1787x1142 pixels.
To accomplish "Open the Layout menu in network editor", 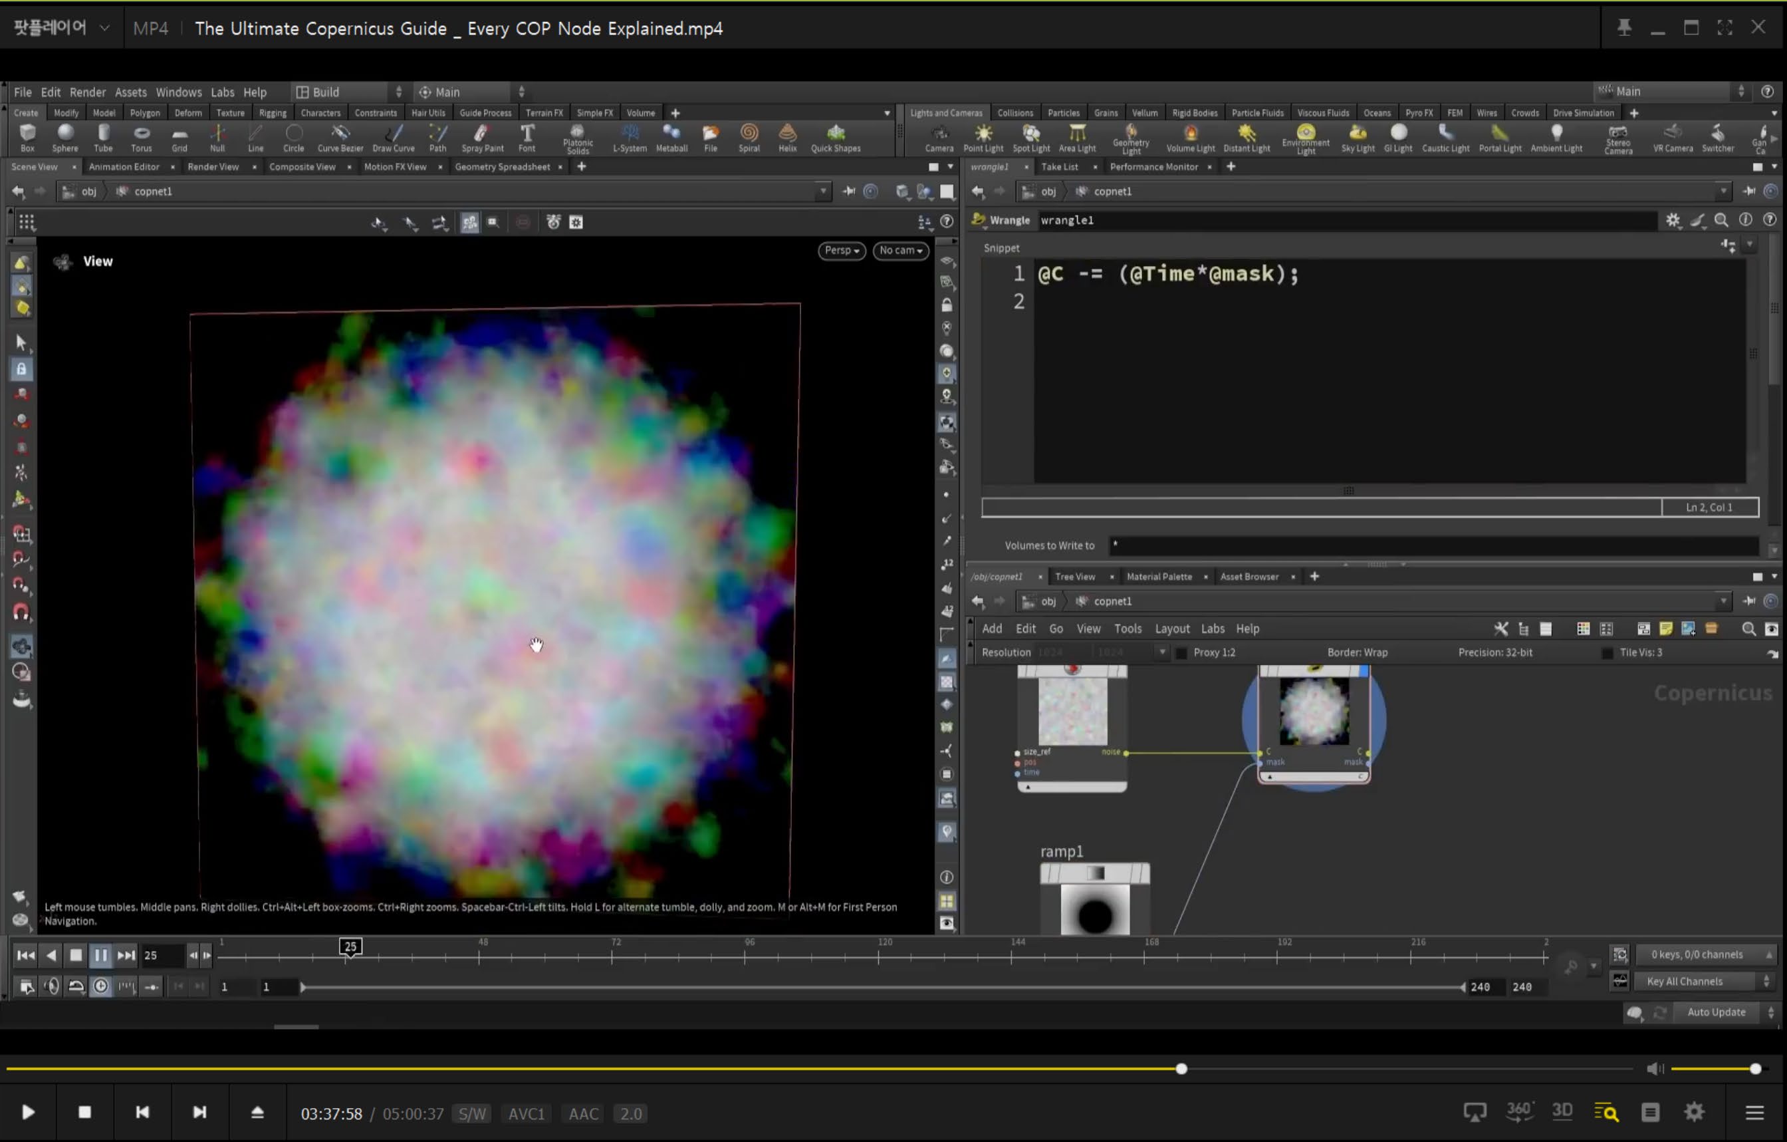I will [x=1172, y=629].
